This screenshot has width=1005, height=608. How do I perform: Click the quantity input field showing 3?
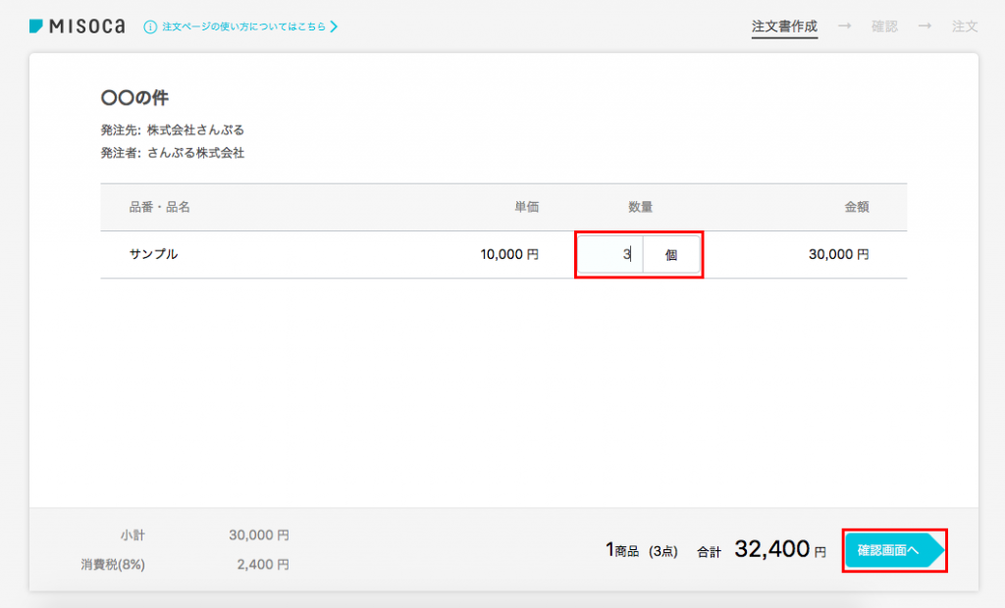pyautogui.click(x=610, y=255)
